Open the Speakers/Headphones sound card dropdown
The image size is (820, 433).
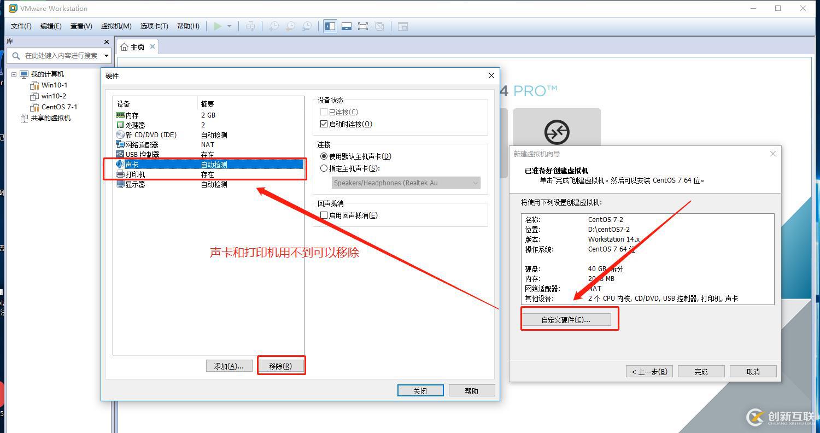point(406,183)
